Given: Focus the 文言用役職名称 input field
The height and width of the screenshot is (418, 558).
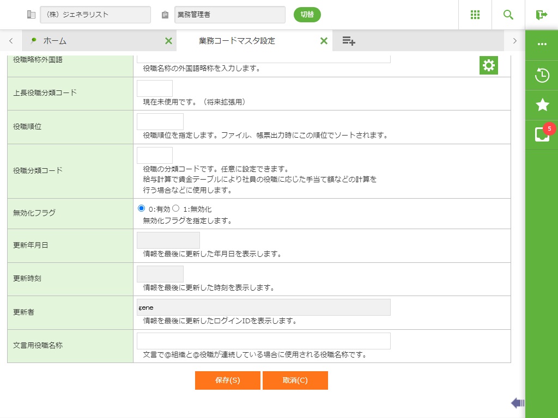Looking at the screenshot, I should tap(263, 341).
